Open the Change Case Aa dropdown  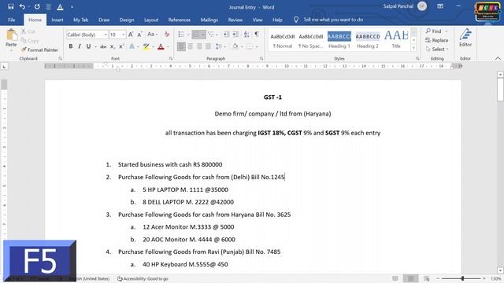pos(152,35)
